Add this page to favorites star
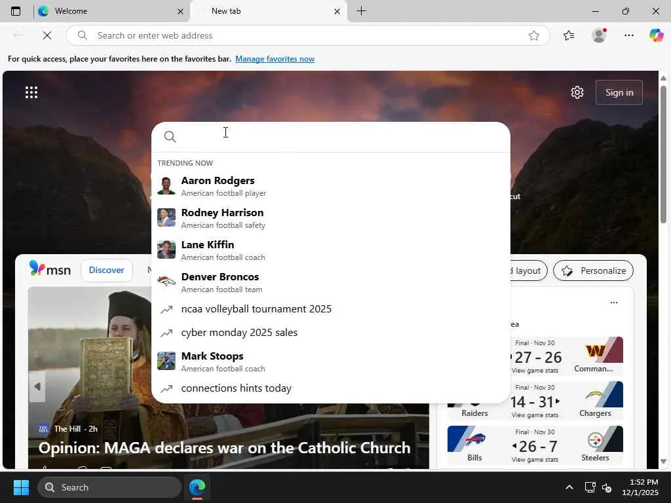This screenshot has width=671, height=503. tap(533, 35)
